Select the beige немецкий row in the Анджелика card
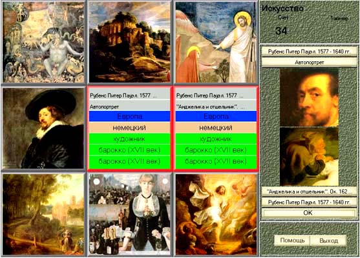 pos(216,128)
